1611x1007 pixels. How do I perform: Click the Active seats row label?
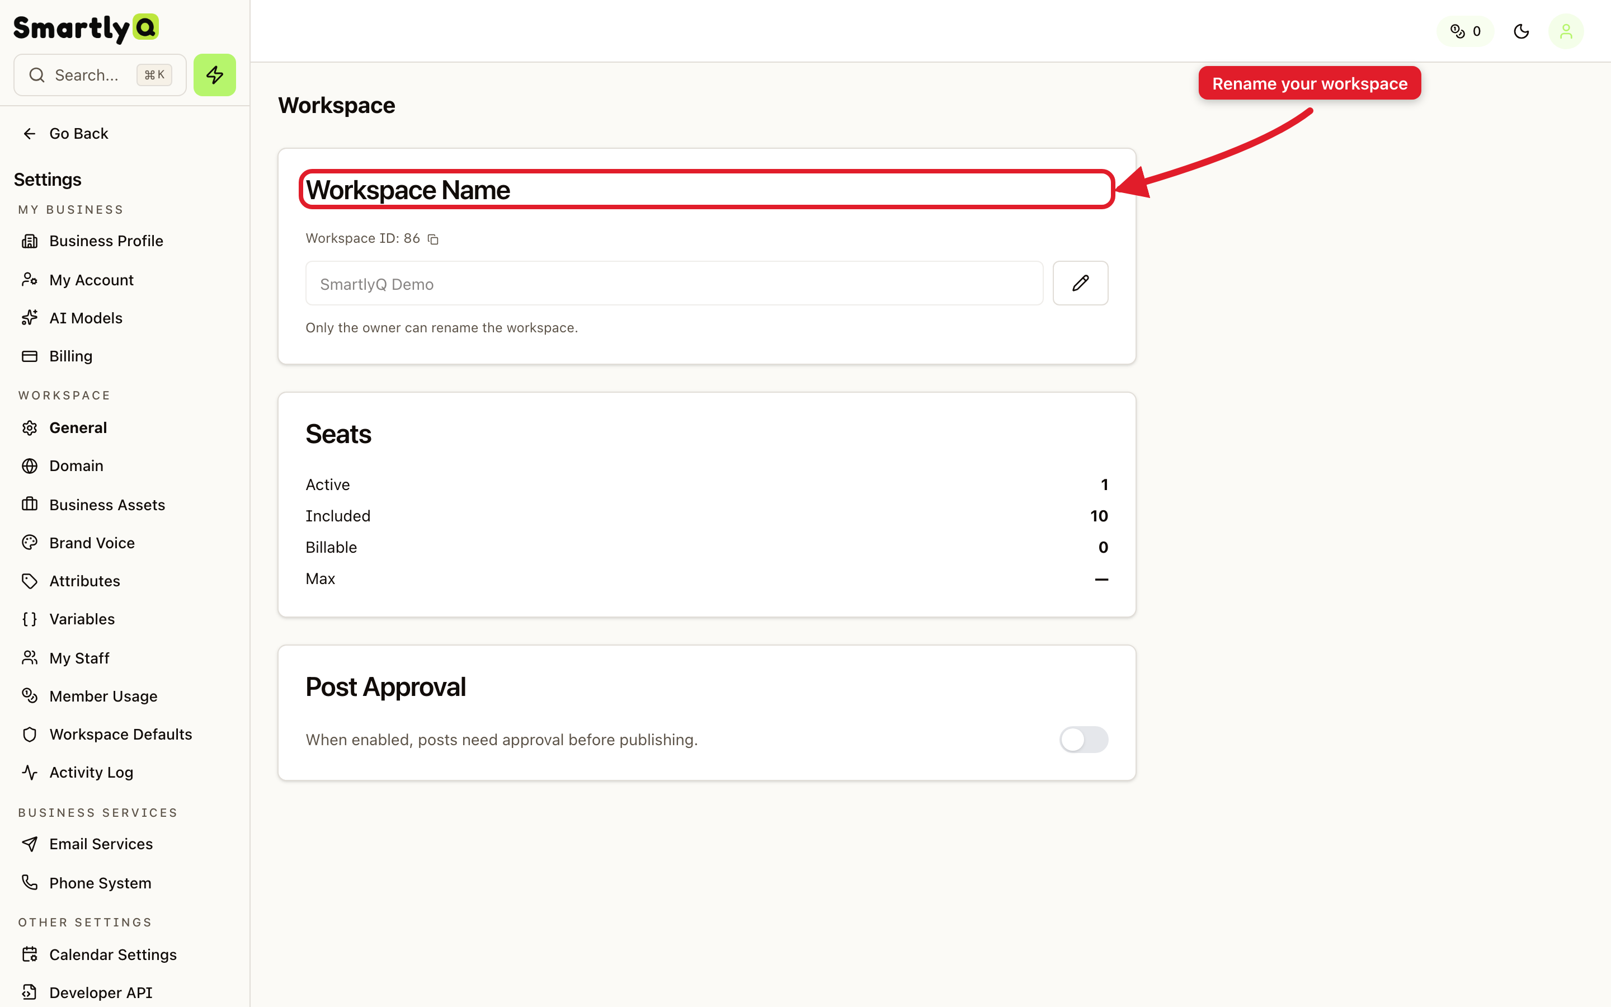328,484
